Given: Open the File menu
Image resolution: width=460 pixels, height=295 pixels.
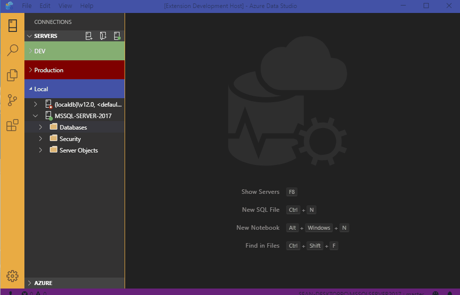Looking at the screenshot, I should click(x=27, y=5).
